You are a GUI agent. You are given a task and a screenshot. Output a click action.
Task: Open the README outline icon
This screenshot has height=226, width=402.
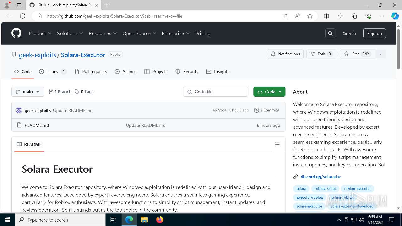click(277, 144)
